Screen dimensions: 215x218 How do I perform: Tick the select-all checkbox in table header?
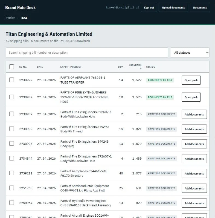click(11, 67)
